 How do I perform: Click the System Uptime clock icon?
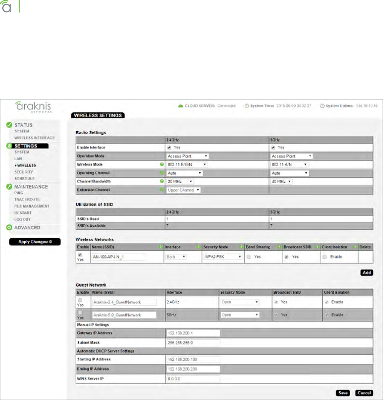coord(322,106)
